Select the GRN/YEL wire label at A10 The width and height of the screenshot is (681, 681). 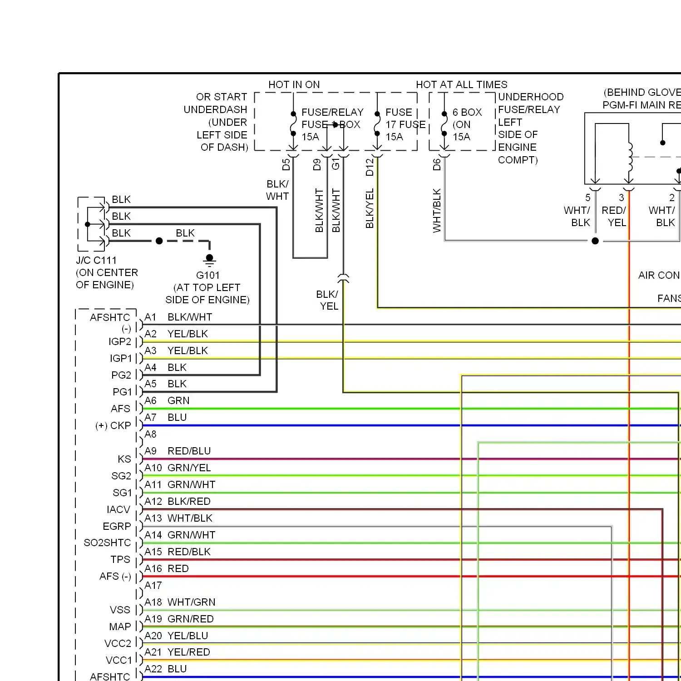tap(189, 468)
